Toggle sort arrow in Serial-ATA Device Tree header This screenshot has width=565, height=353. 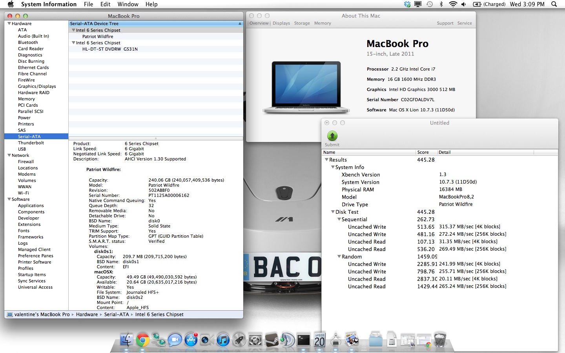point(240,24)
